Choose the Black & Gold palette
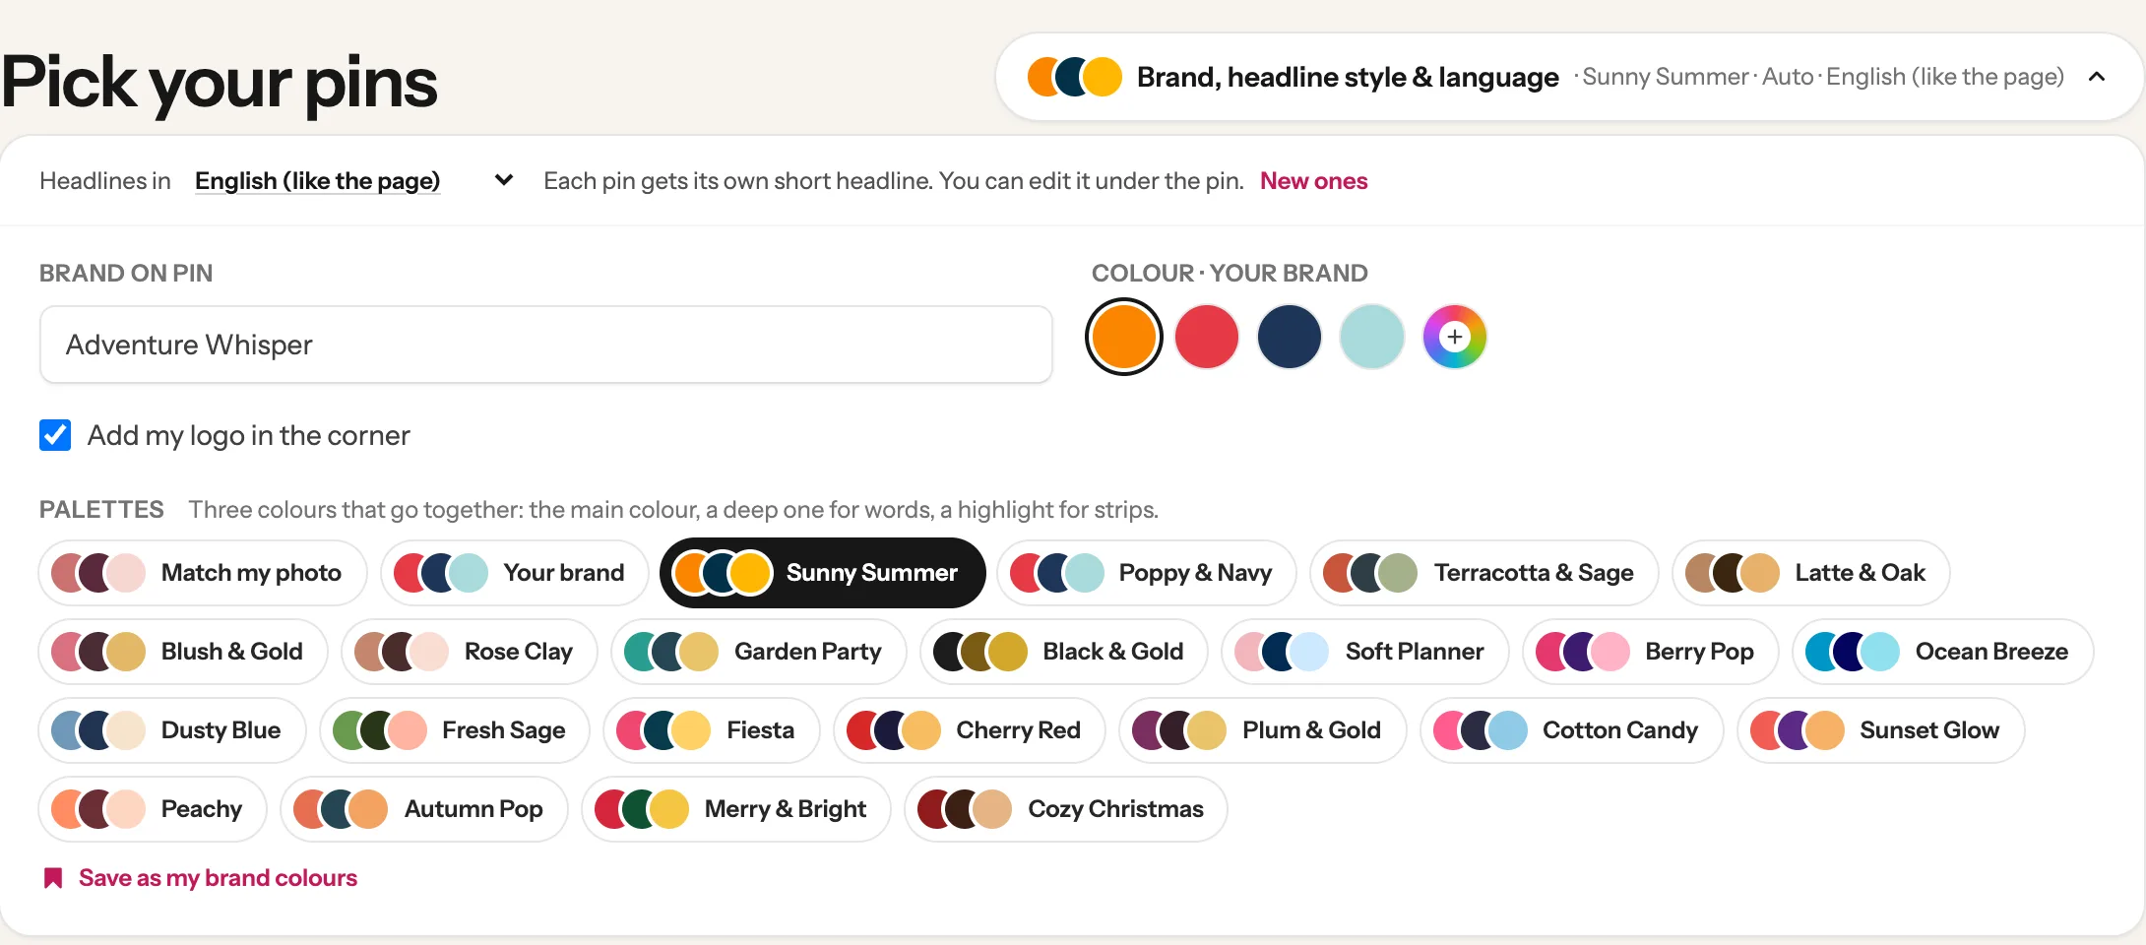This screenshot has height=945, width=2146. click(x=1064, y=652)
